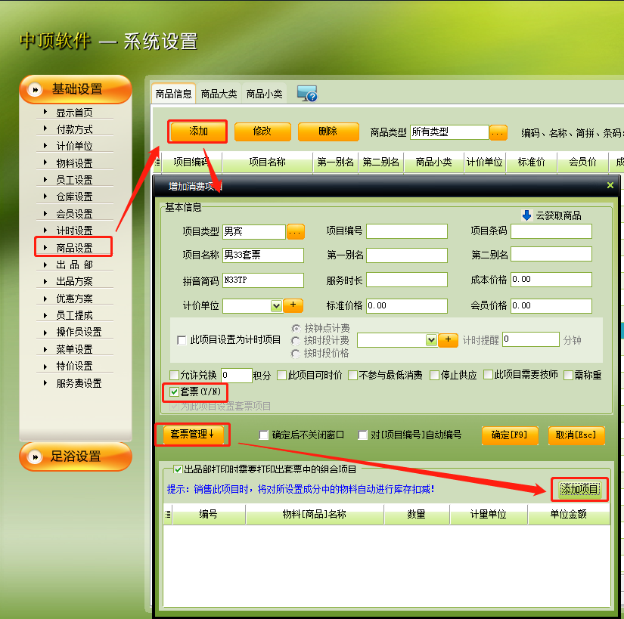Check 停止供应 checkbox
Screen dimensions: 624x619
pos(435,375)
